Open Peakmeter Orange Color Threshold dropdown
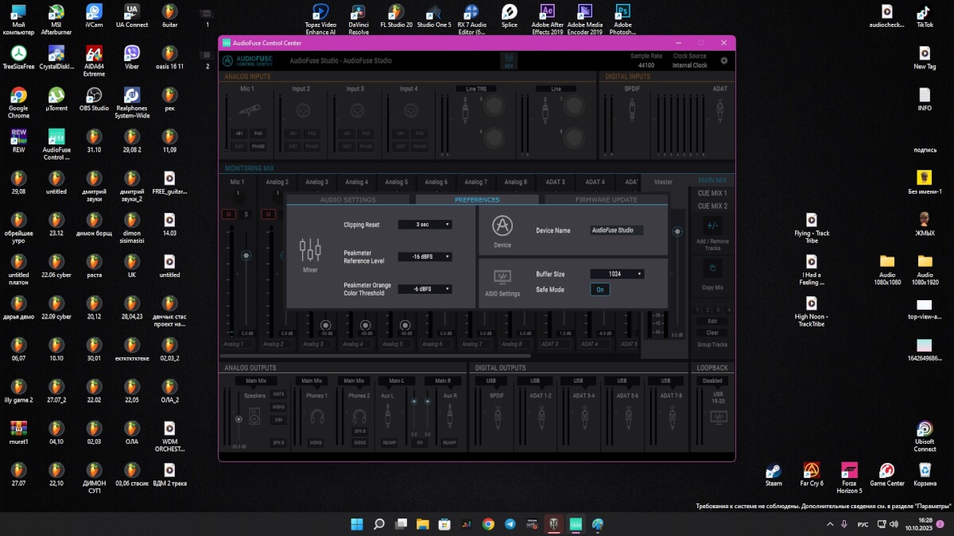Screen dimensions: 954x536 tap(425, 289)
